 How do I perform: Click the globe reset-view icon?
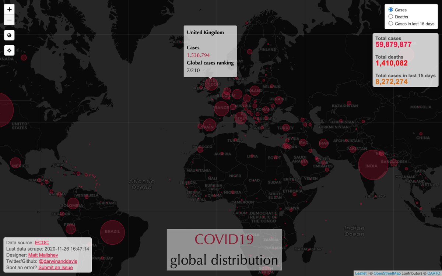point(9,35)
